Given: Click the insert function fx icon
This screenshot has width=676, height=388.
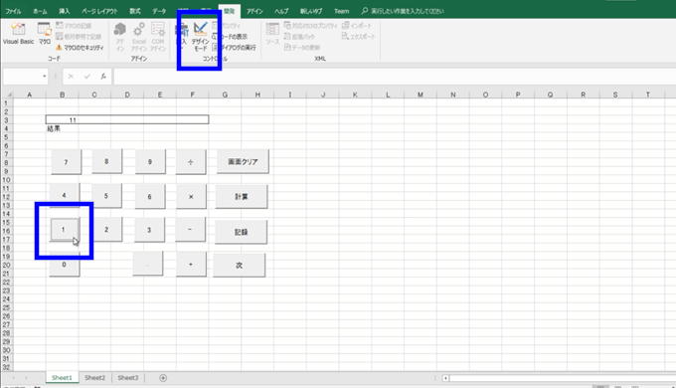Looking at the screenshot, I should tap(103, 77).
